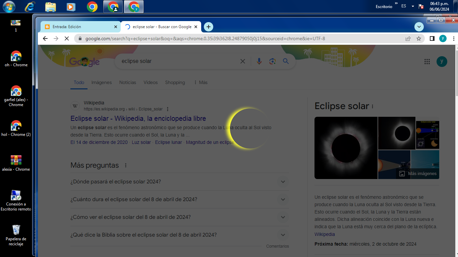Go back to the previous page
Viewport: 458px width, 257px height.
[45, 38]
